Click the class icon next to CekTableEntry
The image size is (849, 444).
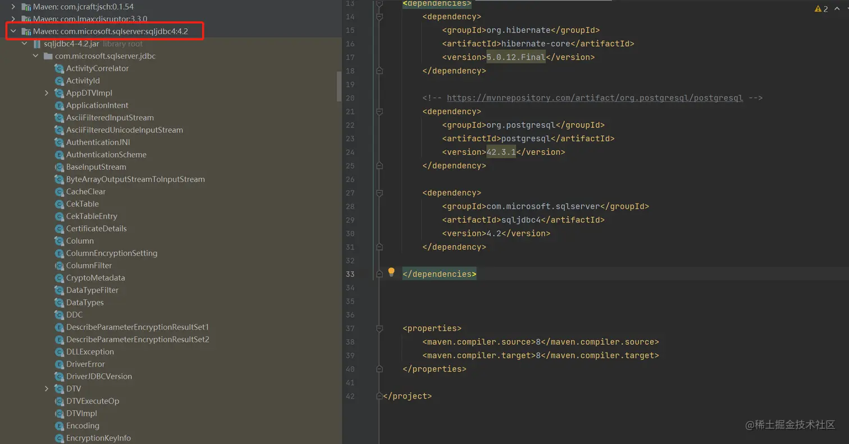coord(59,216)
